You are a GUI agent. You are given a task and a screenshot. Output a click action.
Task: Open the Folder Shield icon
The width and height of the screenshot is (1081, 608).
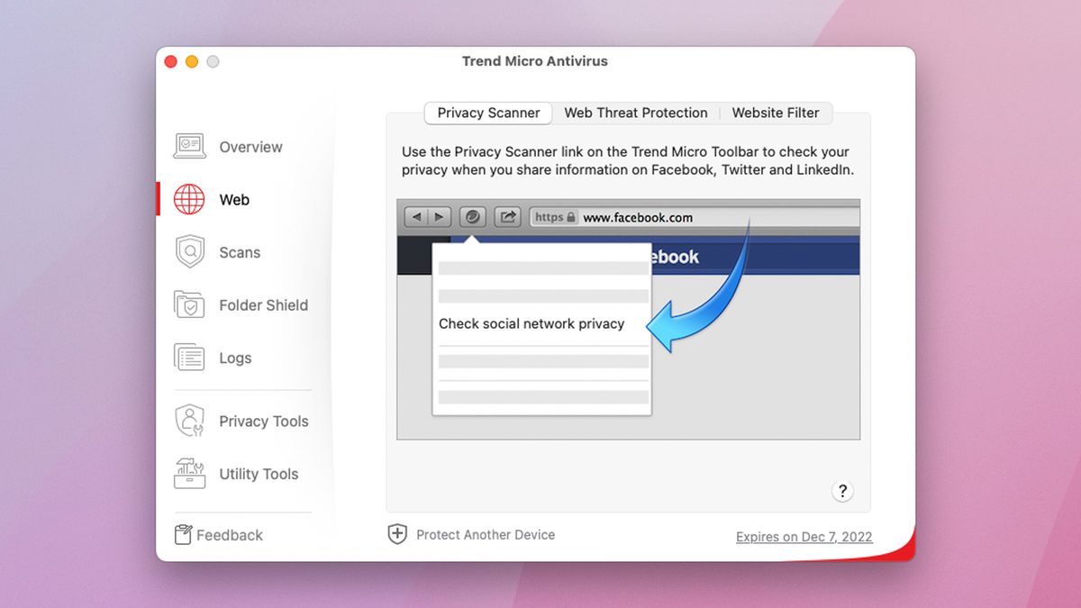click(x=189, y=304)
